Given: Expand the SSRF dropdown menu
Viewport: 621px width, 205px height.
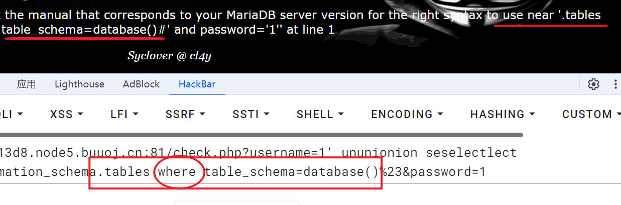Looking at the screenshot, I should pos(185,115).
